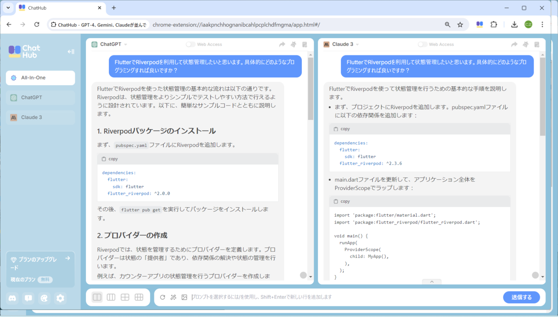Select the six-panel grid layout
This screenshot has height=317, width=558.
click(x=139, y=297)
